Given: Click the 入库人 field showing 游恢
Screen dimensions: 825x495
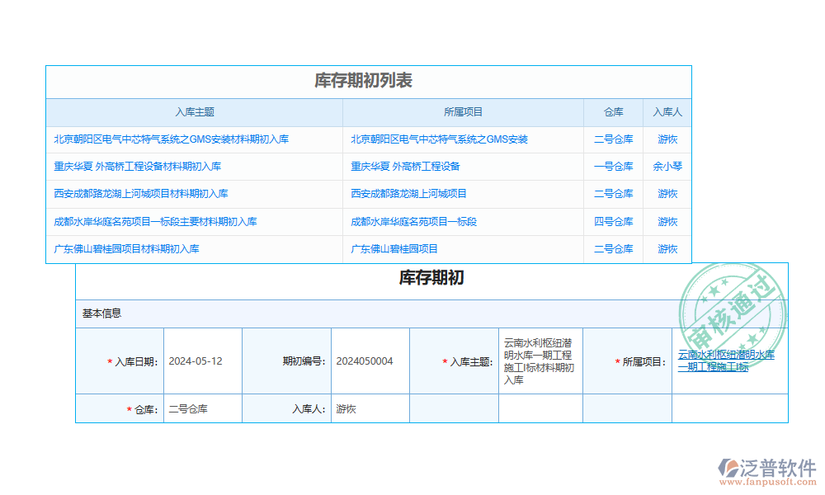Looking at the screenshot, I should point(345,408).
